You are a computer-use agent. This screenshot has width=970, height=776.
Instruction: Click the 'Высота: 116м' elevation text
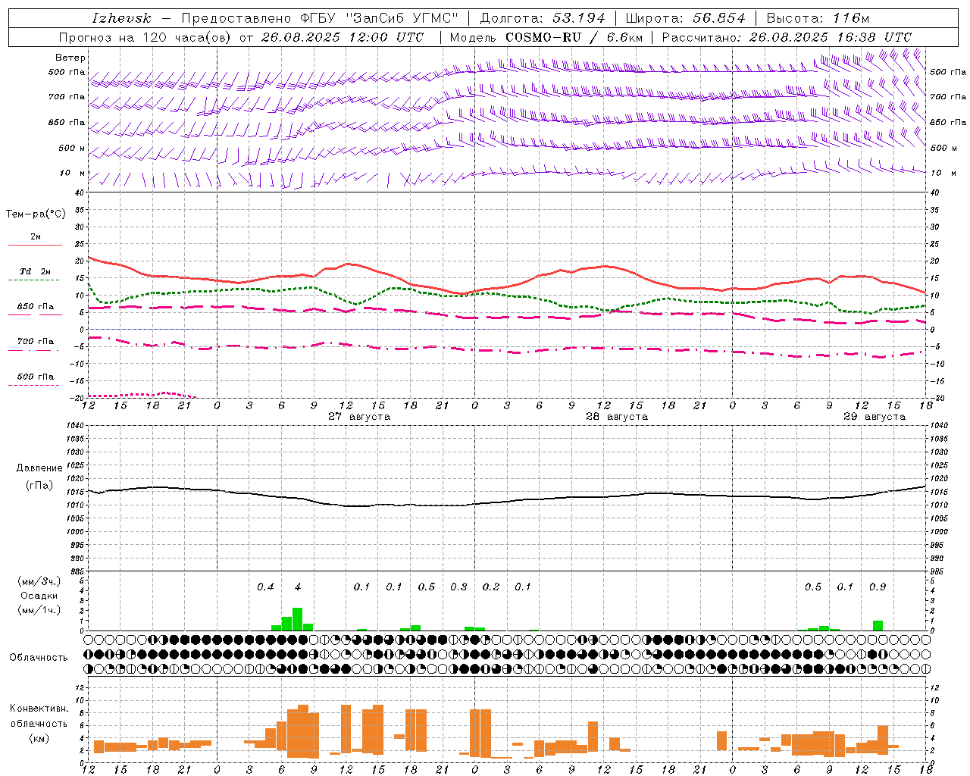pos(818,18)
